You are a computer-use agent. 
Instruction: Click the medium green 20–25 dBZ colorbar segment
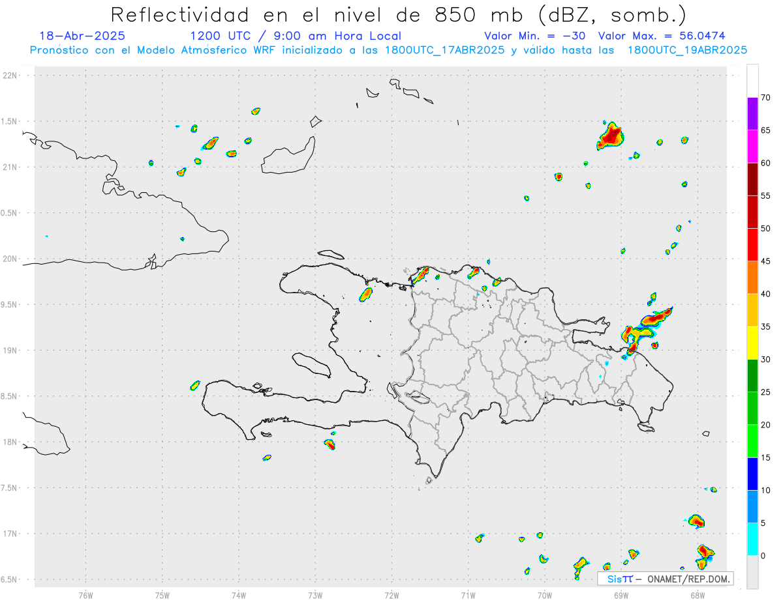pyautogui.click(x=752, y=409)
